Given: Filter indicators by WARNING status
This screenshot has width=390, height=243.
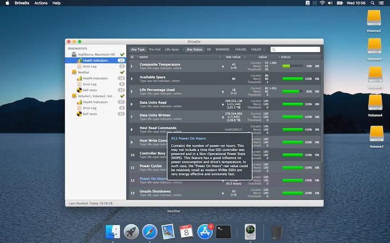Looking at the screenshot, I should pos(223,49).
